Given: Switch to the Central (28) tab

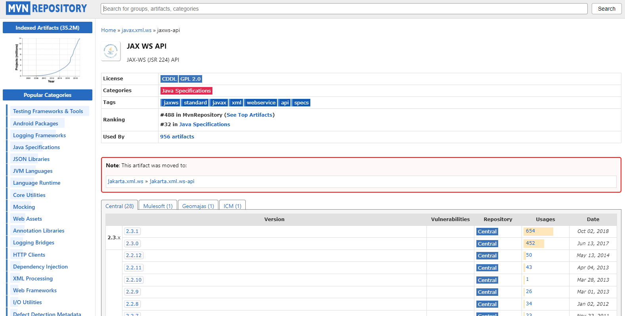Looking at the screenshot, I should [120, 206].
